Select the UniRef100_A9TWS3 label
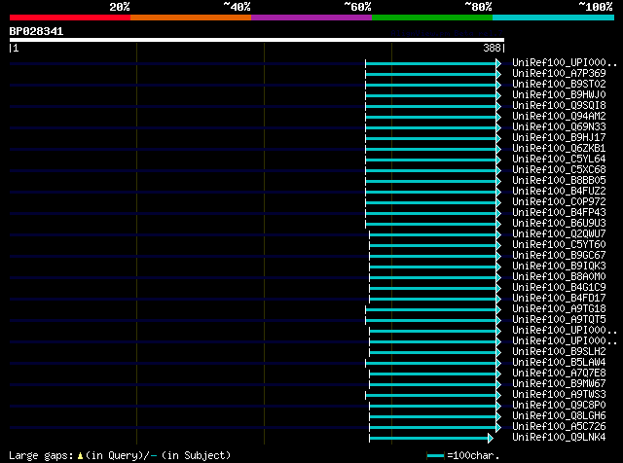This screenshot has height=463, width=623. click(559, 395)
